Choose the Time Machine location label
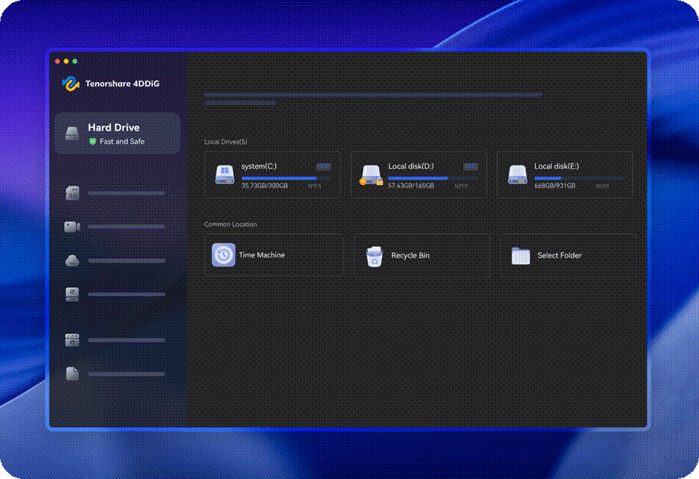This screenshot has height=479, width=699. (262, 255)
